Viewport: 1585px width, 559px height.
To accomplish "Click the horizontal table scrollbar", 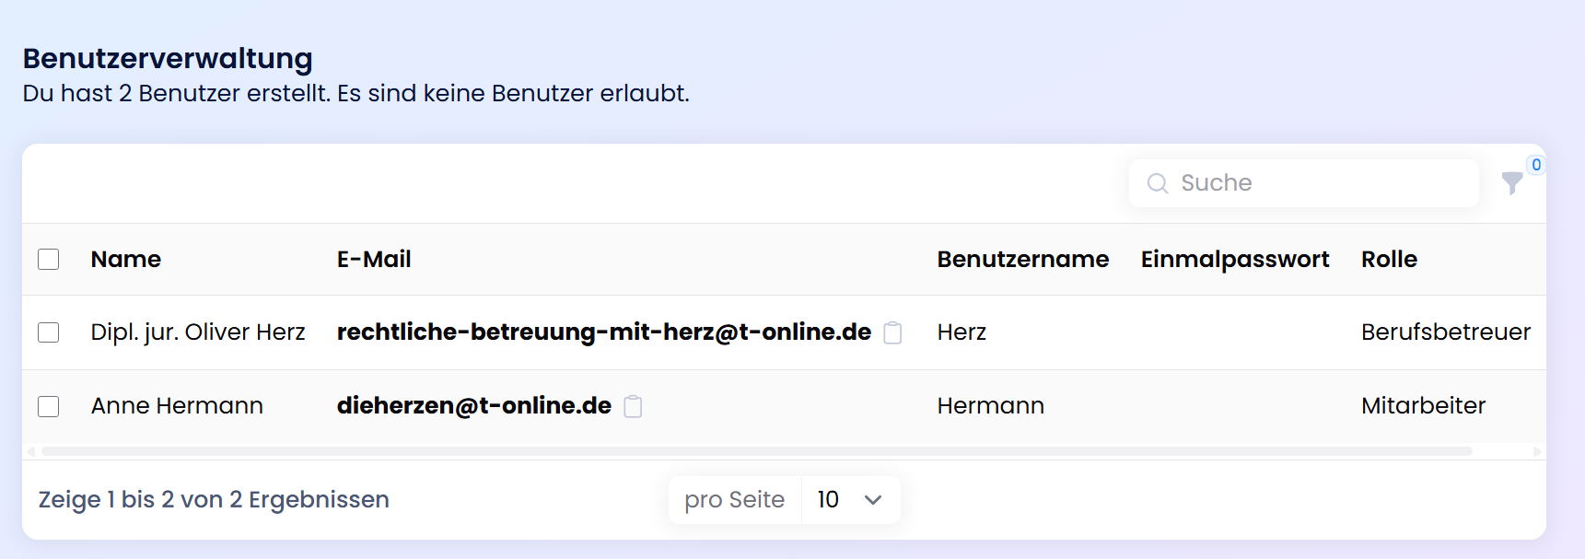I will click(755, 451).
